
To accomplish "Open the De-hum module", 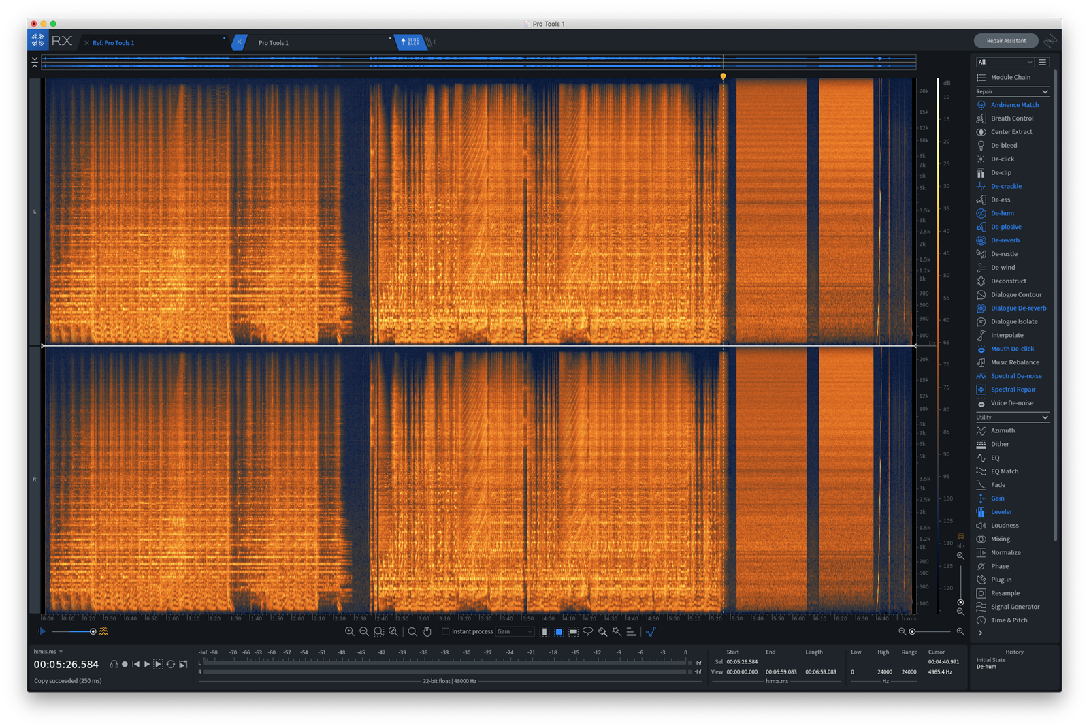I will [x=1002, y=213].
